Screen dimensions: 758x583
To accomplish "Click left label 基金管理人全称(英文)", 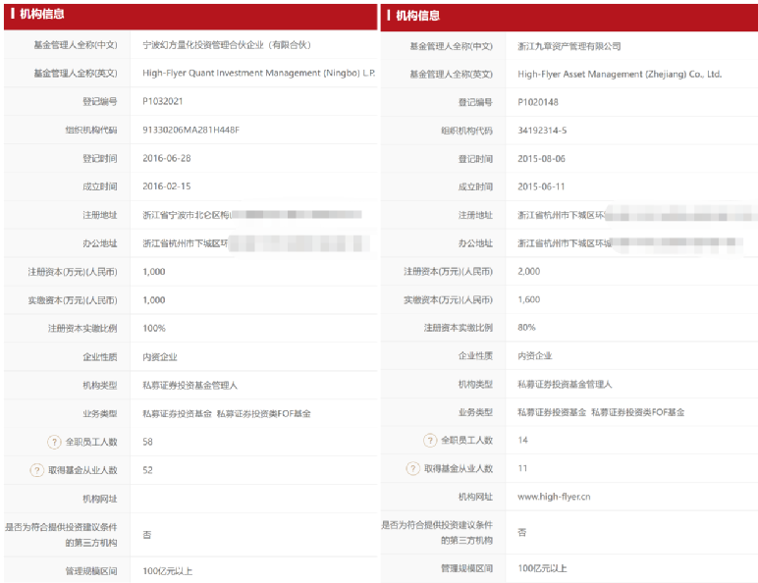I will point(76,74).
